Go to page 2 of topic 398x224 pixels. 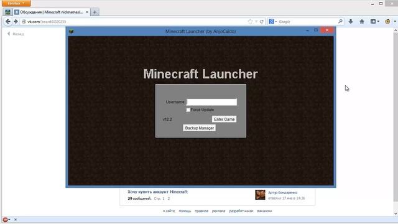coord(169,198)
